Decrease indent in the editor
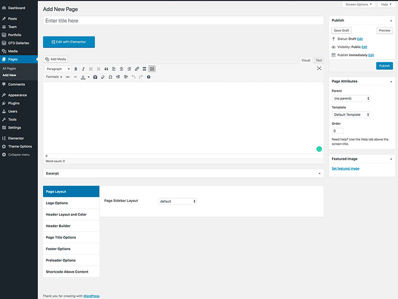The image size is (398, 299). pyautogui.click(x=118, y=77)
